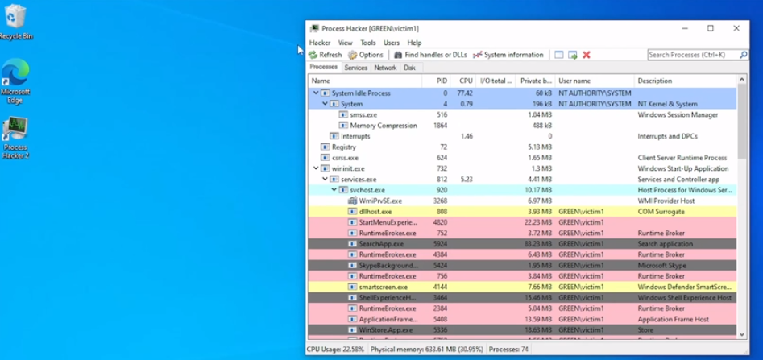Screen dimensions: 763x360
Task: Click the scrollbar up arrow
Action: coord(742,79)
